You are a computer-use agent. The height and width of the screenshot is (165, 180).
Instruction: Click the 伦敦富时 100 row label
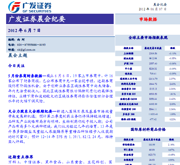pos(128,109)
